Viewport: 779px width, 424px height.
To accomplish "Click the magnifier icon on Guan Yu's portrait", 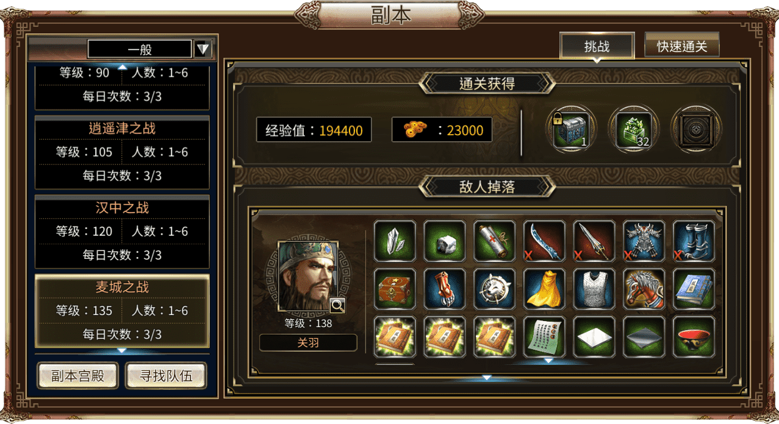I will 337,305.
